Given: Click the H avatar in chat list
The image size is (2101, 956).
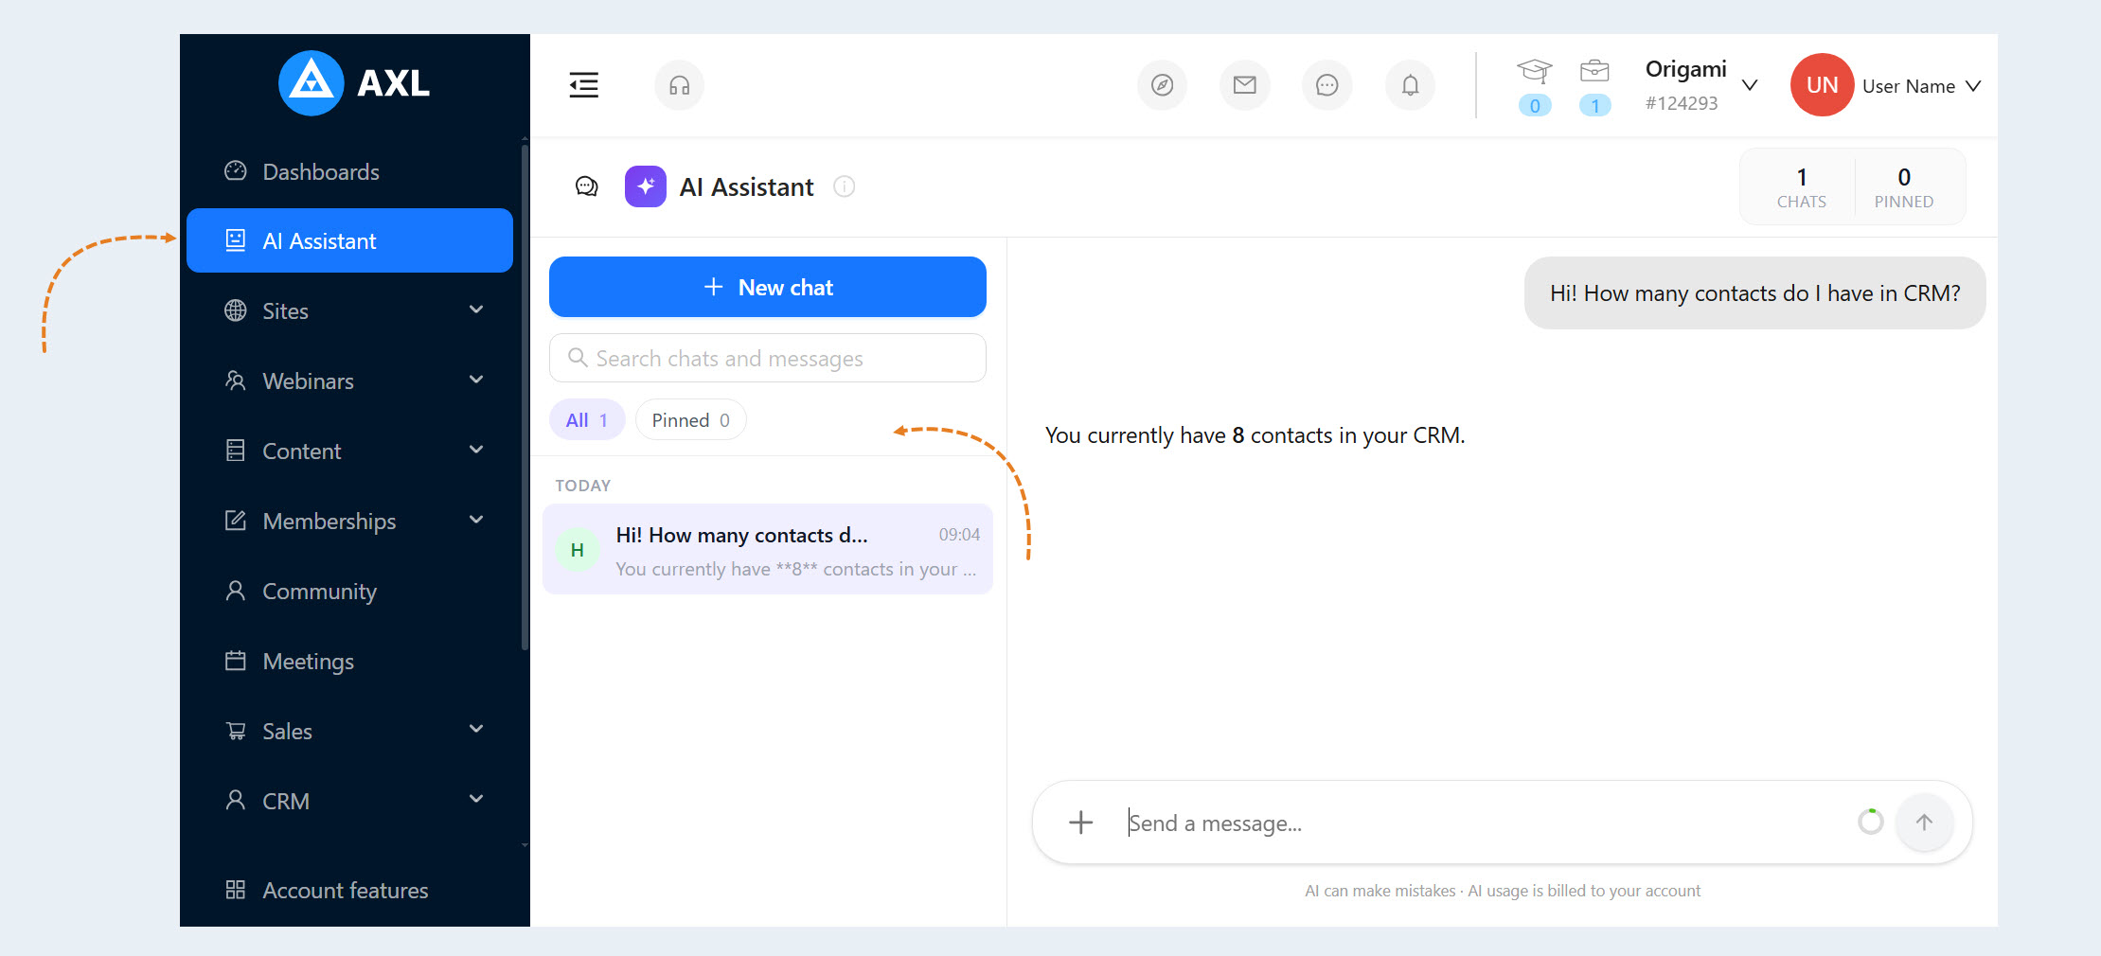Looking at the screenshot, I should 577,550.
